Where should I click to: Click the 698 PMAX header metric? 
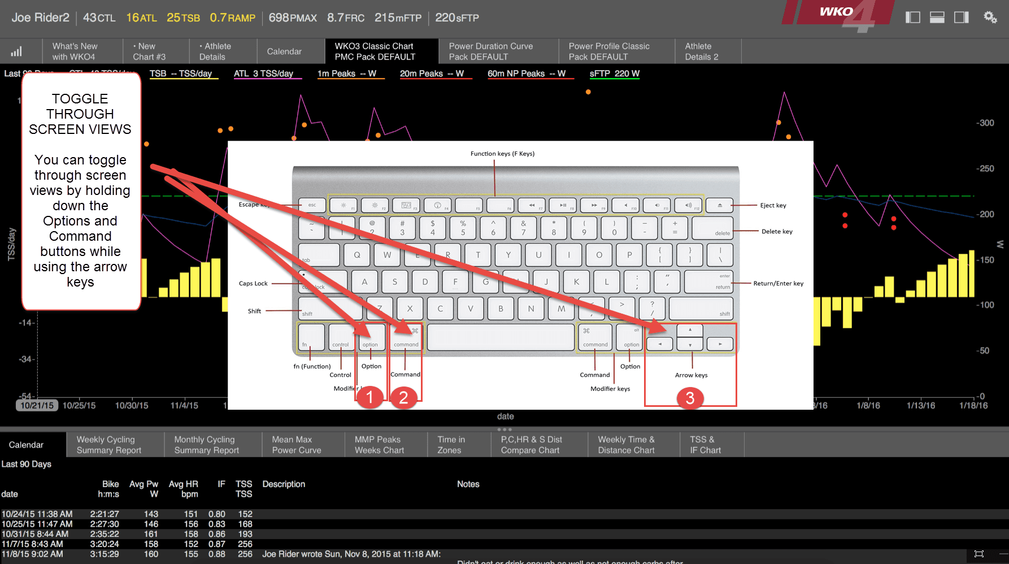click(x=293, y=18)
